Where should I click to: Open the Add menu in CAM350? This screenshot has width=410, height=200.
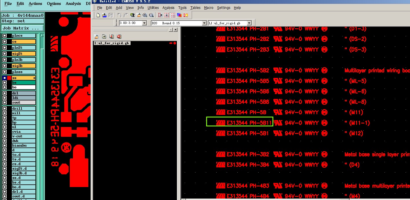coord(119,8)
